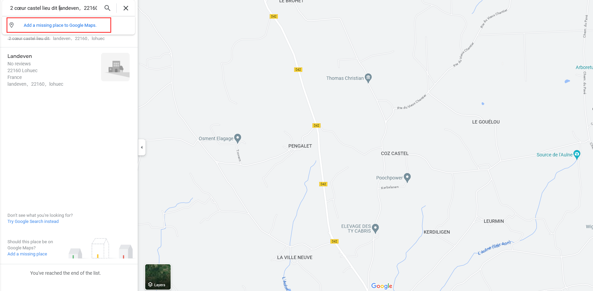Open the Landeven search result
This screenshot has height=291, width=593.
pyautogui.click(x=69, y=70)
